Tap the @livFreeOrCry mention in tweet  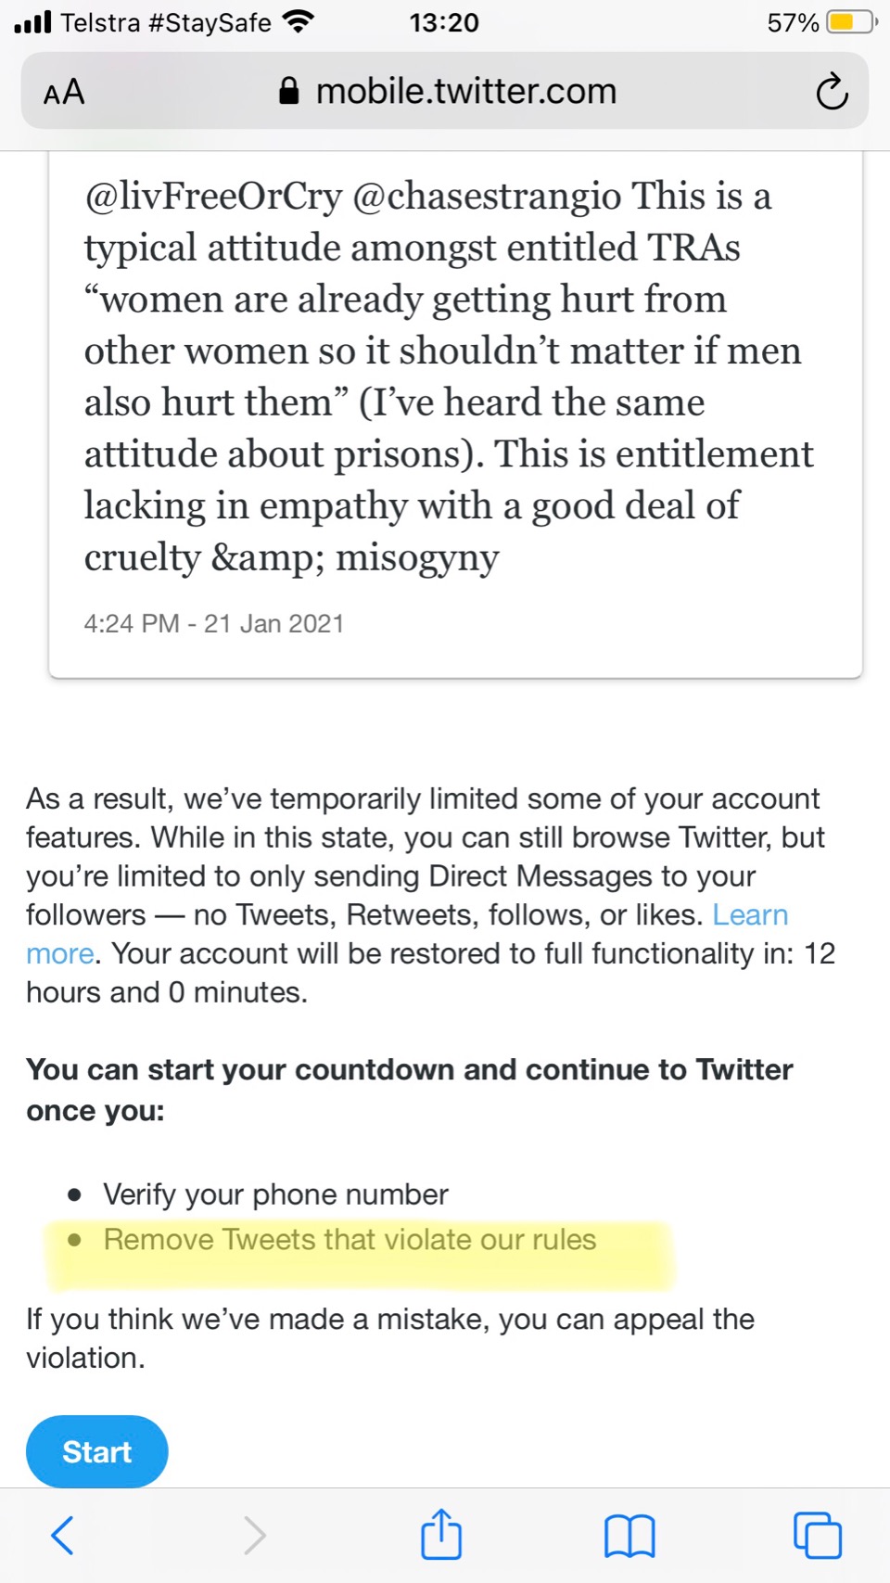(x=213, y=197)
